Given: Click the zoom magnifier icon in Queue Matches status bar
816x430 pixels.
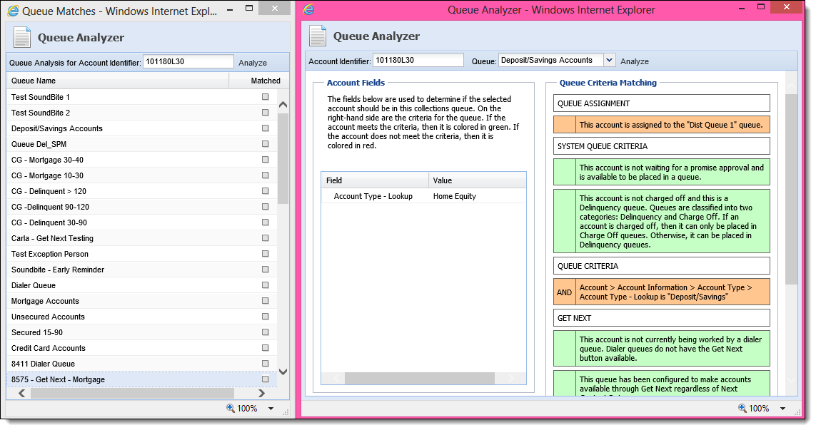Looking at the screenshot, I should (x=231, y=408).
